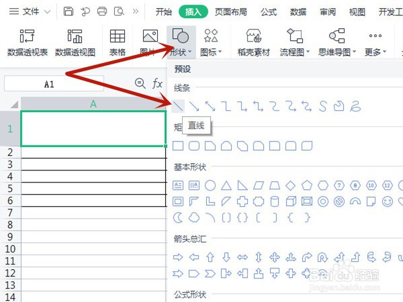The height and width of the screenshot is (302, 403).
Task: Switch to the 页面布局 tab
Action: pos(231,12)
